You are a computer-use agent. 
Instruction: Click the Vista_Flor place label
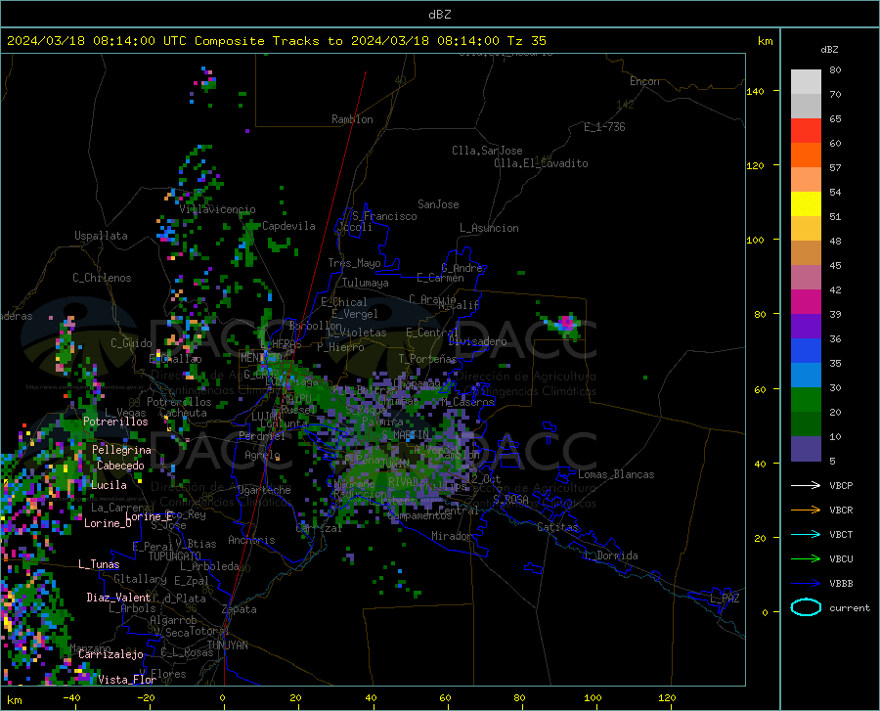[x=127, y=680]
